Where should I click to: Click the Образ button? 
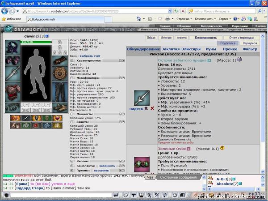pyautogui.click(x=151, y=38)
